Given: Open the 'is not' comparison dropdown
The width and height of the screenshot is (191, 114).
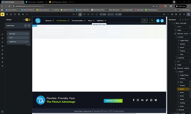Looking at the screenshot, I should point(18,38).
